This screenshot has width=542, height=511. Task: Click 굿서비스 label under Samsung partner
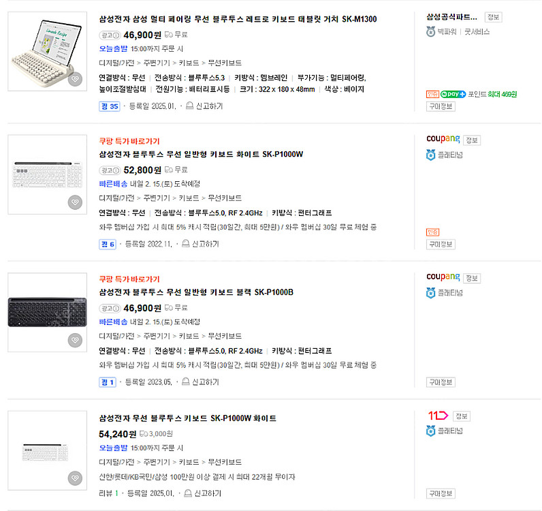pyautogui.click(x=477, y=32)
